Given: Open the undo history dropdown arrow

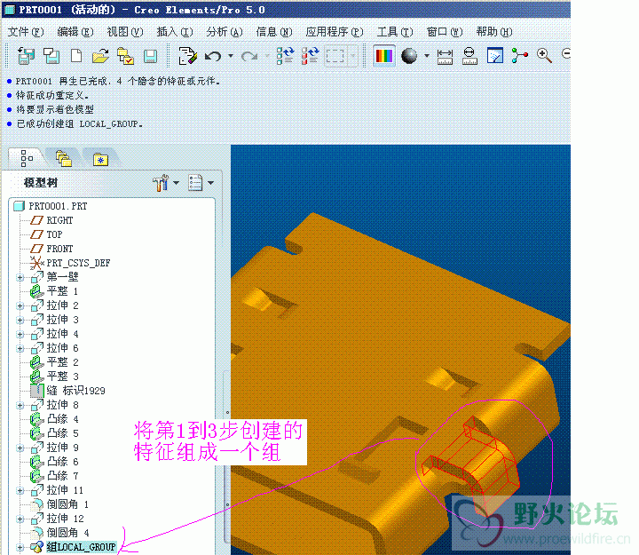Looking at the screenshot, I should pyautogui.click(x=231, y=55).
